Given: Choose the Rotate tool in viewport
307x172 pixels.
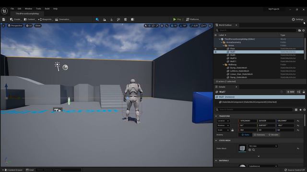Looking at the screenshot, I should click(x=153, y=25).
